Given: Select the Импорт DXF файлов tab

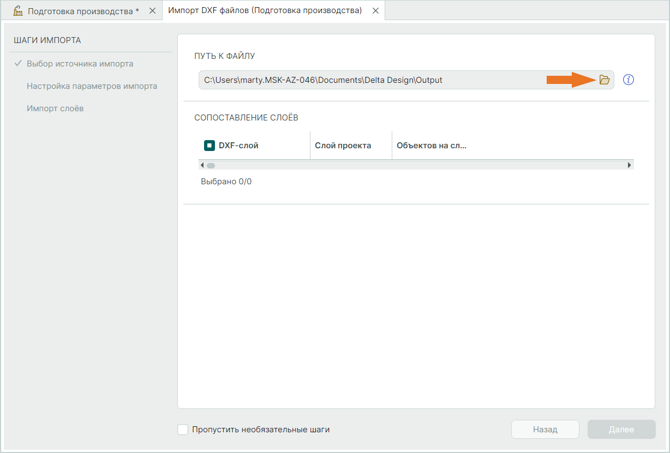Looking at the screenshot, I should click(265, 11).
